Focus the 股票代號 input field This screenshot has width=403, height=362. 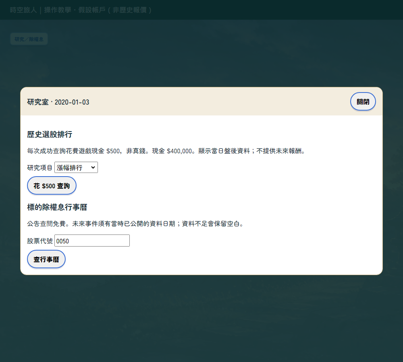pyautogui.click(x=92, y=241)
